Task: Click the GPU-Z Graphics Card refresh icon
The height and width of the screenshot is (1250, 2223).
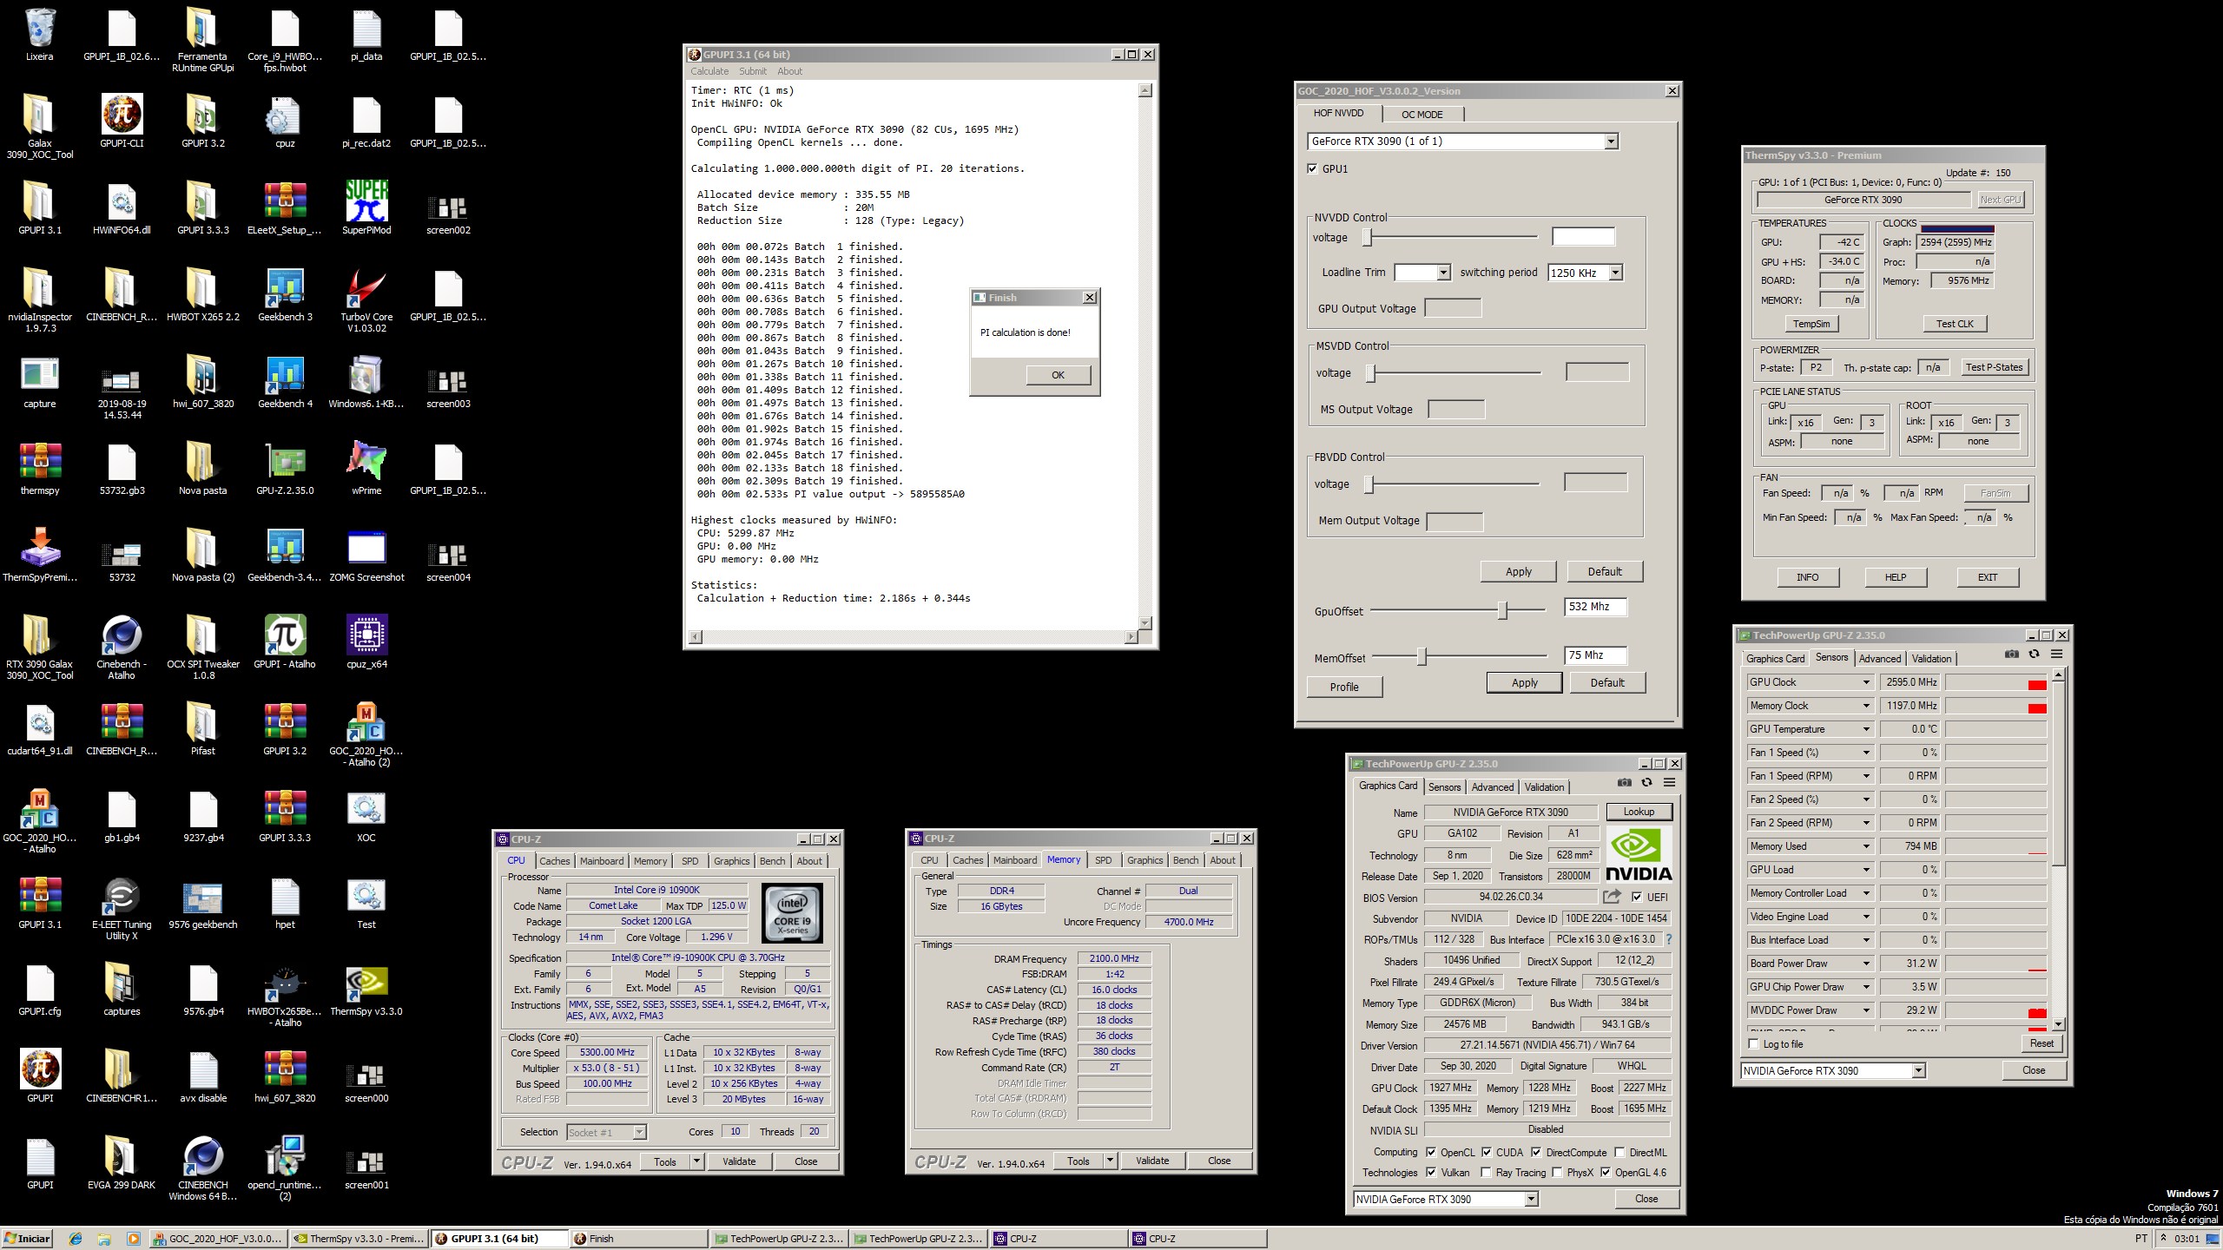Action: click(x=1646, y=783)
